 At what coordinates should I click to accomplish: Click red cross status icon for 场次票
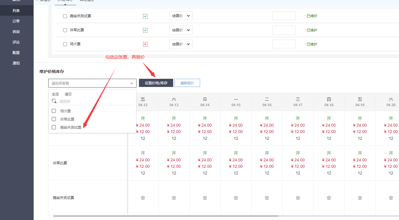tap(145, 44)
